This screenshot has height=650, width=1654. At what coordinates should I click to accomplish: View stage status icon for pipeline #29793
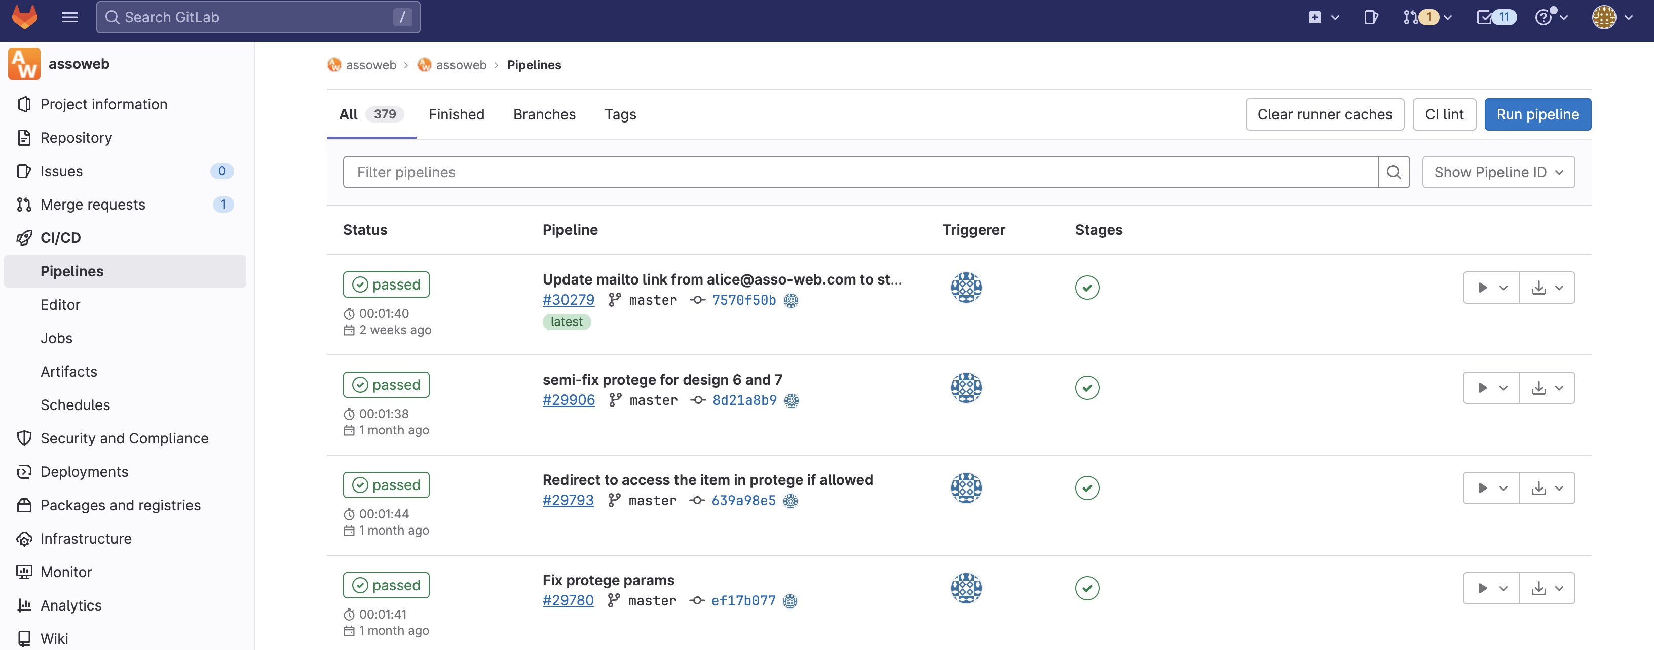click(1087, 487)
